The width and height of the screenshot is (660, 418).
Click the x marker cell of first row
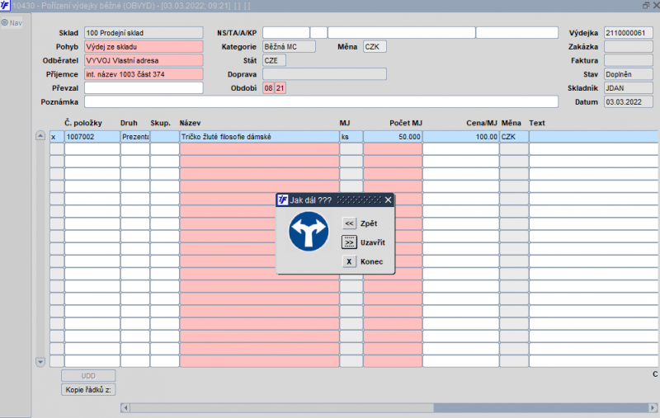(x=57, y=137)
